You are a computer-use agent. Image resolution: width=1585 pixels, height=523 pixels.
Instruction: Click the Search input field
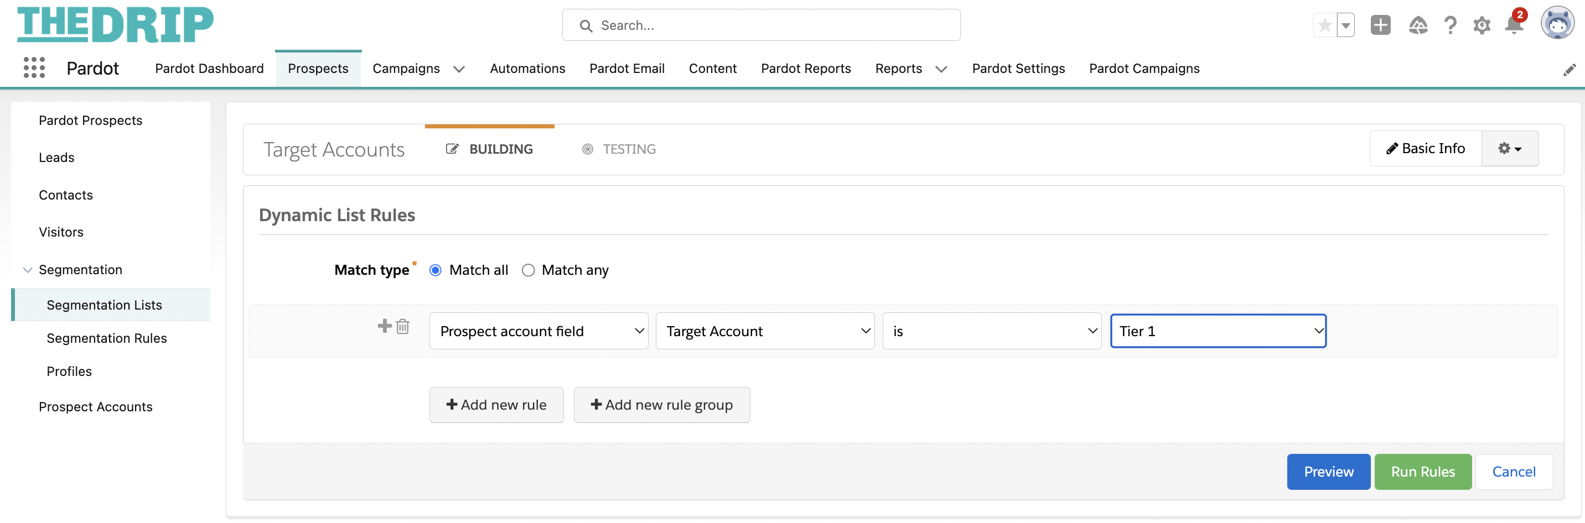click(x=761, y=25)
